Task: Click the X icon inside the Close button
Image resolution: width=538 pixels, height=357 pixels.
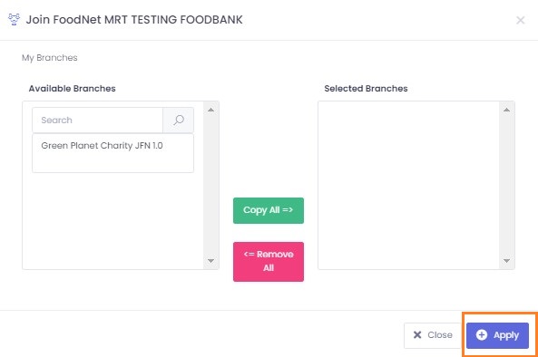Action: (x=417, y=334)
